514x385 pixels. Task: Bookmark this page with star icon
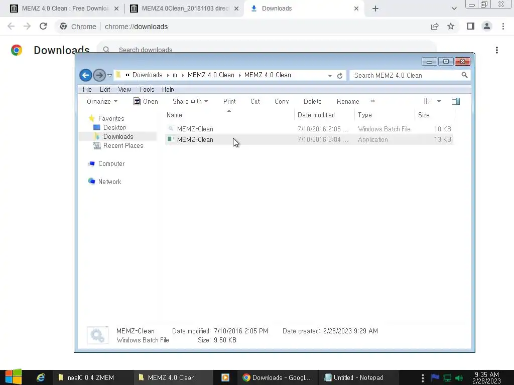click(451, 26)
